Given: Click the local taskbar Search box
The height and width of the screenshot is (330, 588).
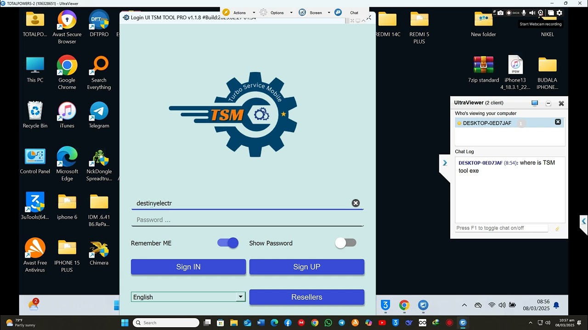Looking at the screenshot, I should point(166,323).
